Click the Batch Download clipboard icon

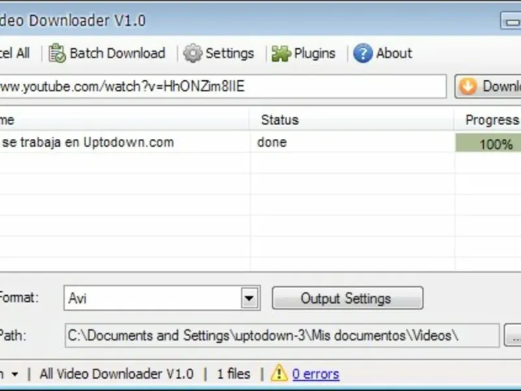(57, 53)
